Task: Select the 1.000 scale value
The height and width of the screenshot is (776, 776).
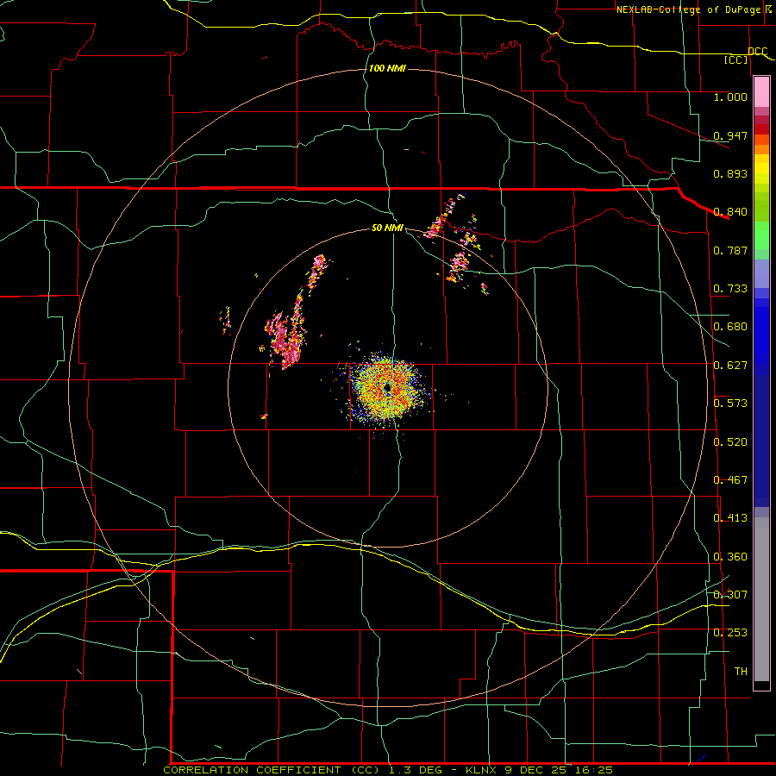Action: 730,97
